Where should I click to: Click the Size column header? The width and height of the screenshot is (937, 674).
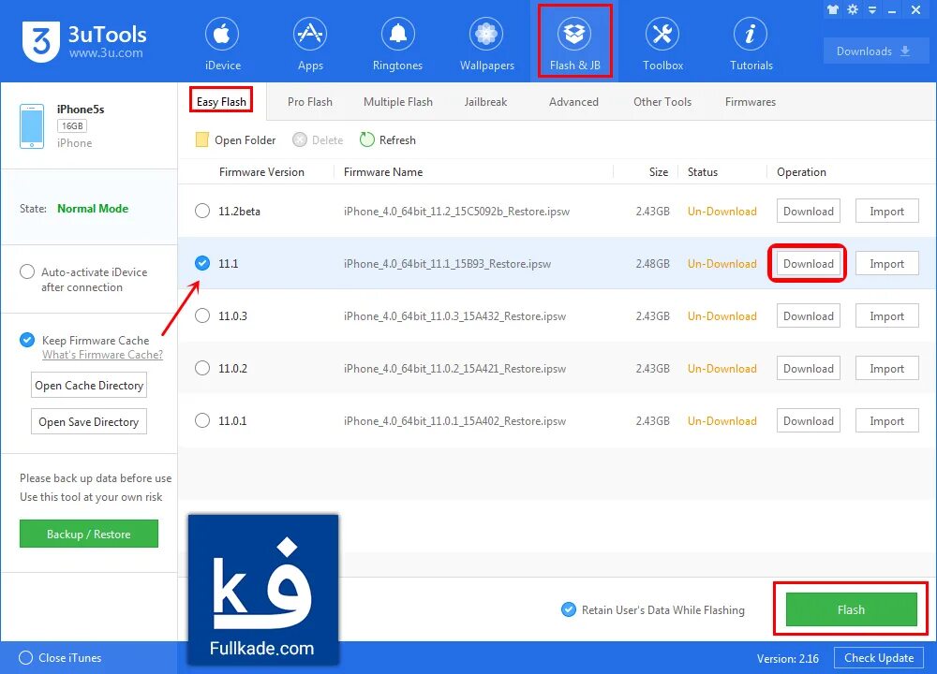click(659, 172)
